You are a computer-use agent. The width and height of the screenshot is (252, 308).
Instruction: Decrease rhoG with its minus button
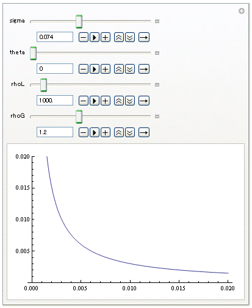click(84, 132)
